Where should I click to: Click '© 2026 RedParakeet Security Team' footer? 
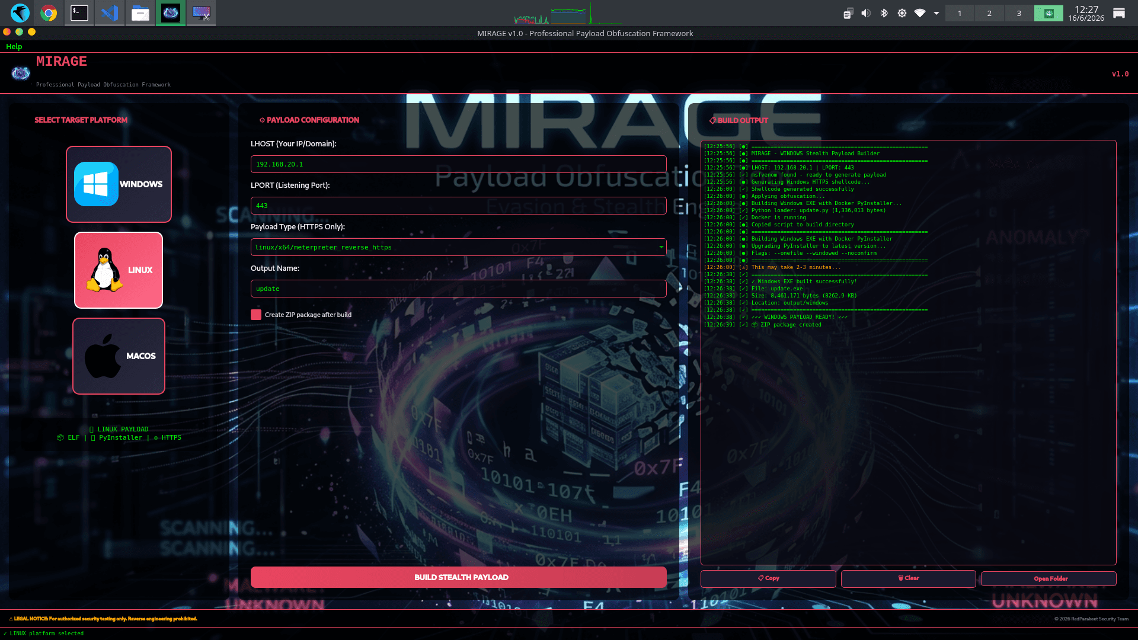[x=1091, y=619]
